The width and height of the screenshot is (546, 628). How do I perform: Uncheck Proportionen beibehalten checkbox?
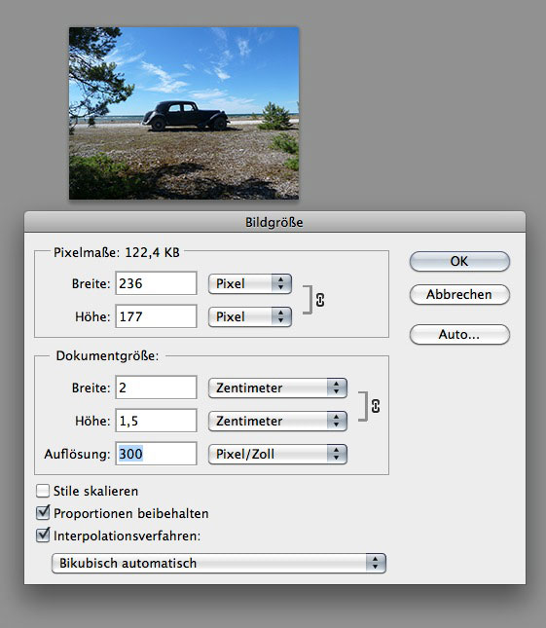(43, 513)
